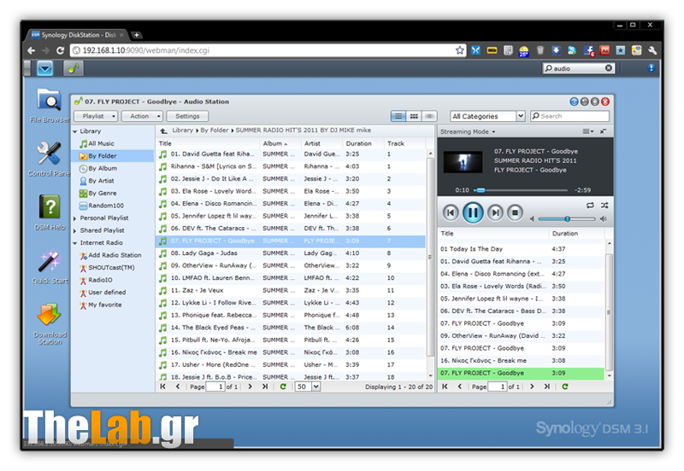This screenshot has height=471, width=684.
Task: Expand the Personal Playlist node
Action: click(75, 218)
